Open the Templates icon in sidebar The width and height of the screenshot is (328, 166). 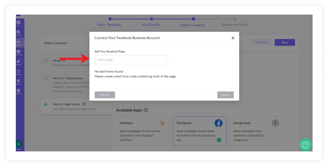click(19, 33)
